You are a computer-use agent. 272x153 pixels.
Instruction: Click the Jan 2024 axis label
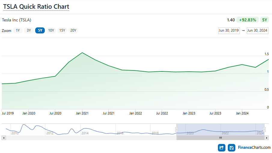point(242,113)
